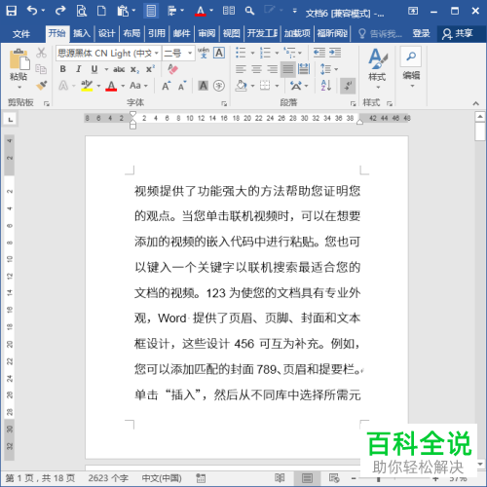
Task: Click the magnifier search icon in title bar
Action: [249, 11]
